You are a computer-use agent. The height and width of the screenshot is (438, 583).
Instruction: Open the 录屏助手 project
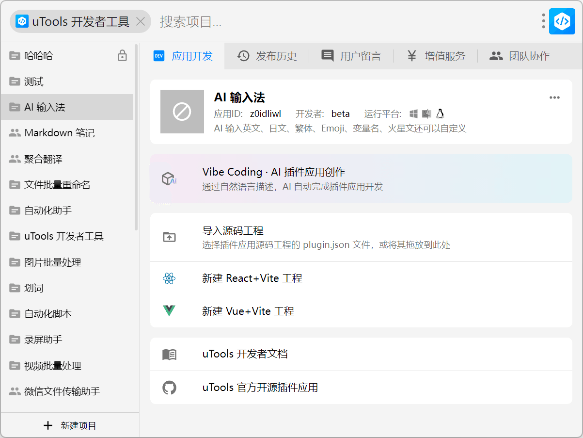[67, 340]
